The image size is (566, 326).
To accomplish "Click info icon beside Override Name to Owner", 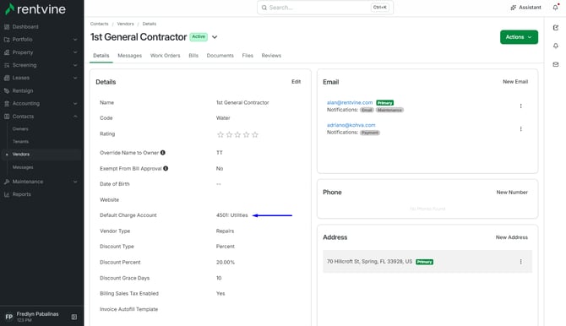I will click(163, 153).
